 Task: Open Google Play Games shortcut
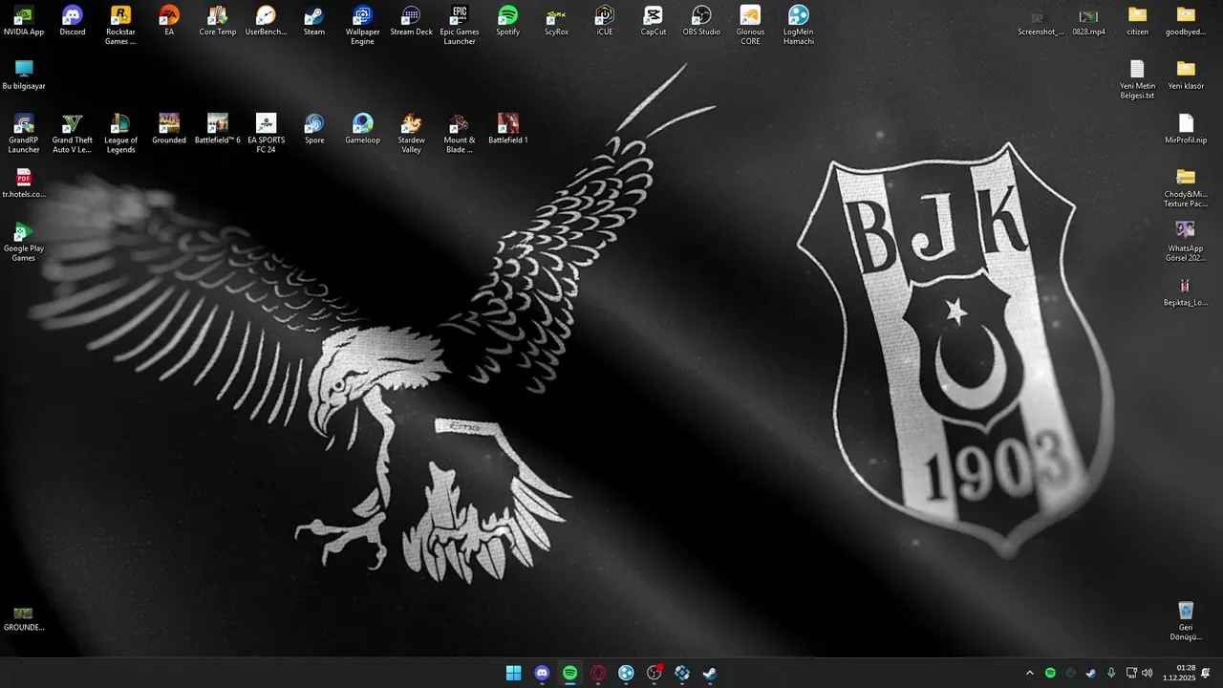(x=24, y=243)
